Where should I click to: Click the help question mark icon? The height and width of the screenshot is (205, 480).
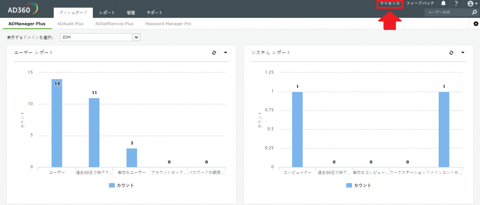click(x=456, y=4)
